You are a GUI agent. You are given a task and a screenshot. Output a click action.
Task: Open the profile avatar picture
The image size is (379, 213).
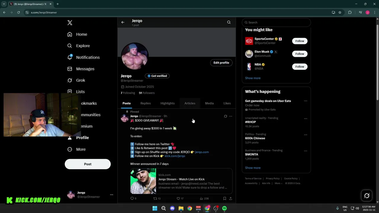click(x=135, y=56)
